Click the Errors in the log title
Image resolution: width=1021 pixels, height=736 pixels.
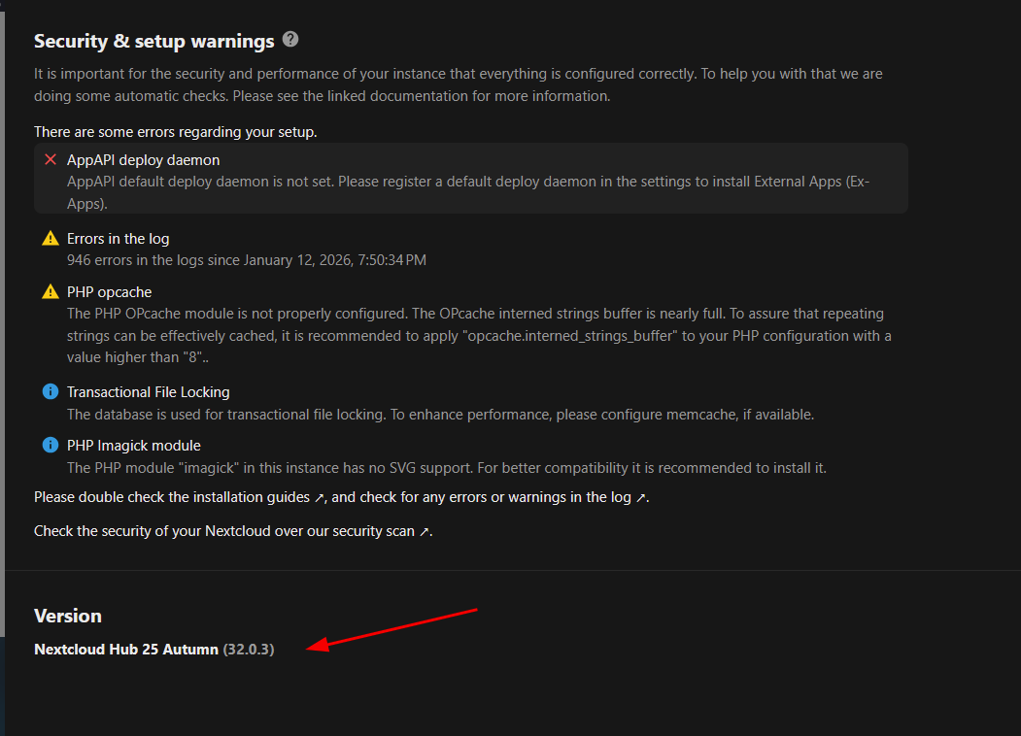[x=118, y=239]
